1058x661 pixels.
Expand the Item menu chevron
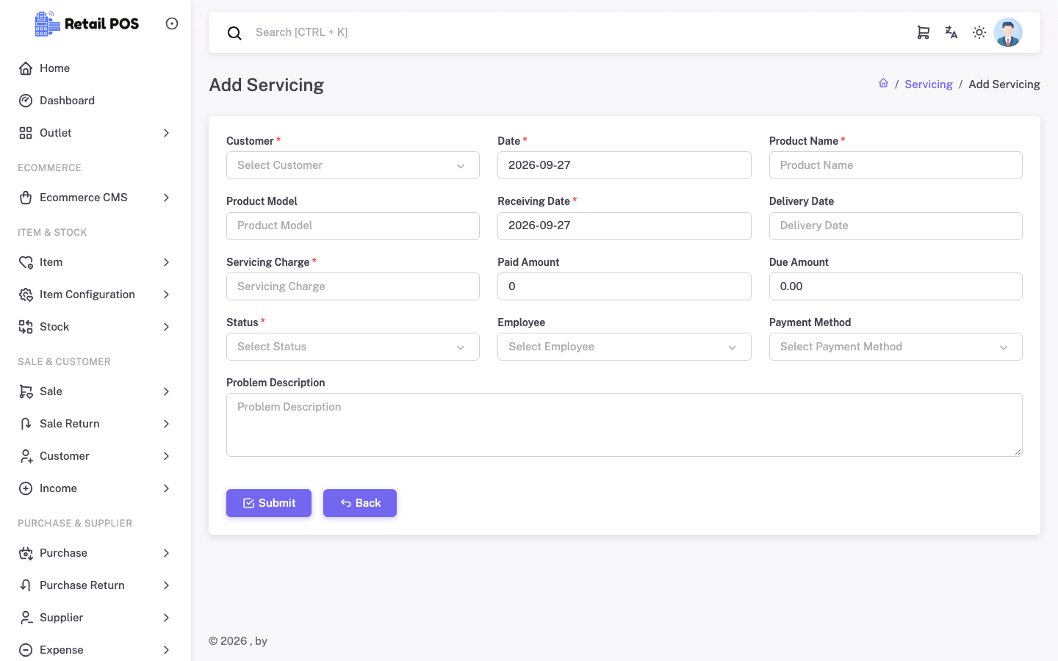(166, 262)
